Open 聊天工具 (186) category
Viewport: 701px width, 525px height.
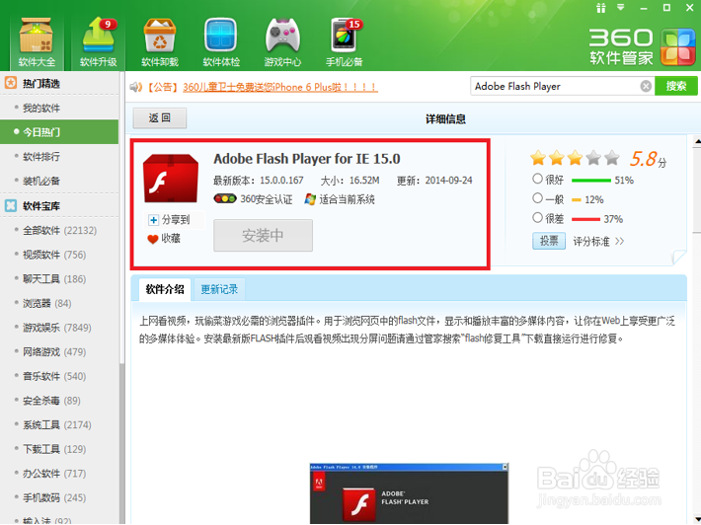pos(54,279)
